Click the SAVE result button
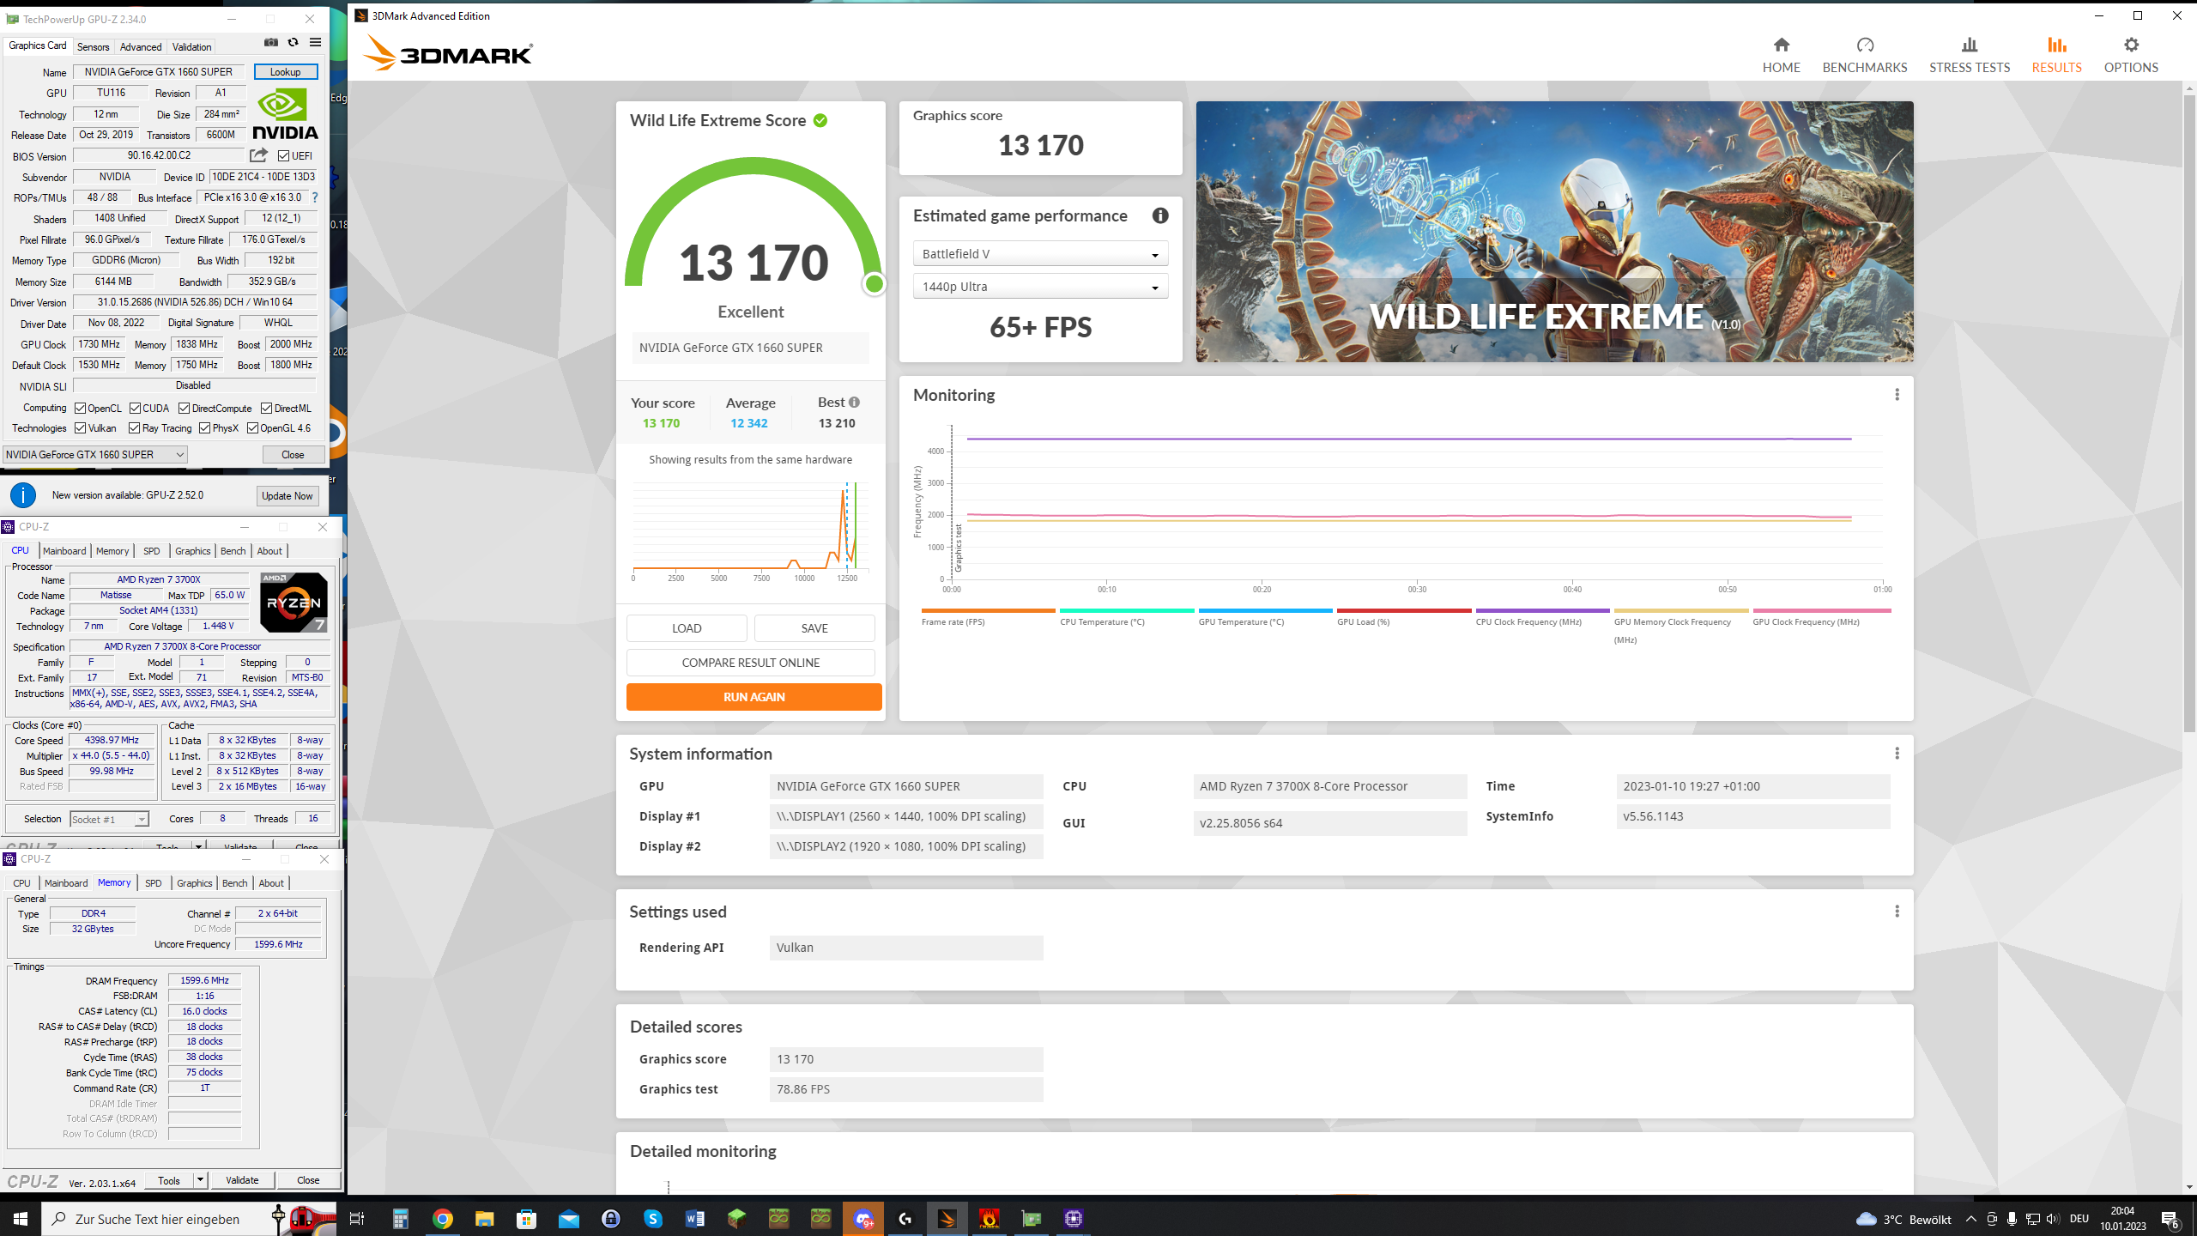Viewport: 2197px width, 1236px height. tap(814, 628)
